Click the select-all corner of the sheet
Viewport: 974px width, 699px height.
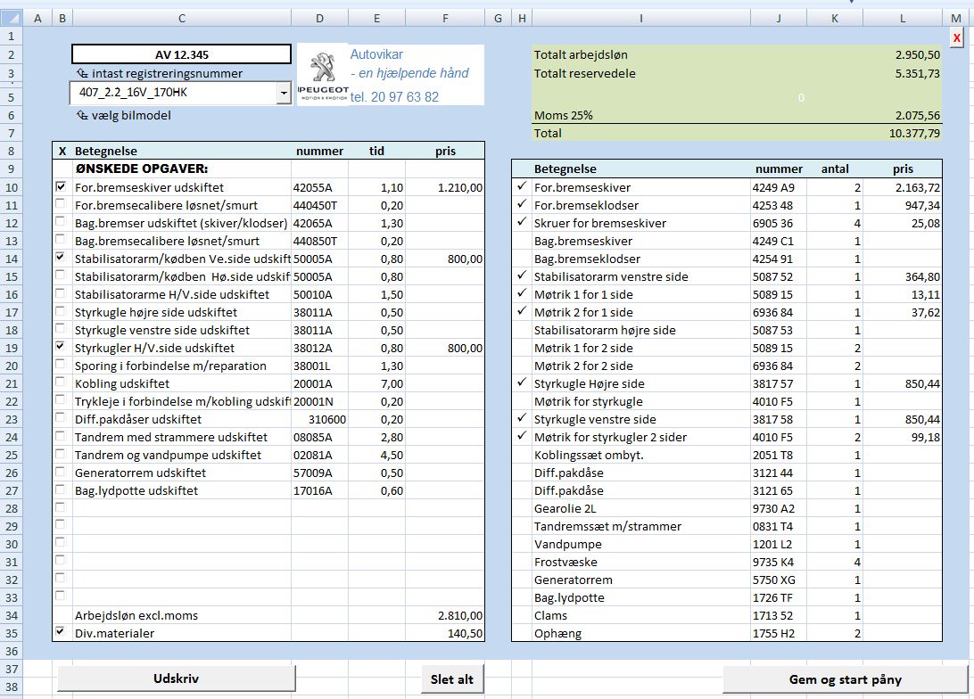(12, 18)
